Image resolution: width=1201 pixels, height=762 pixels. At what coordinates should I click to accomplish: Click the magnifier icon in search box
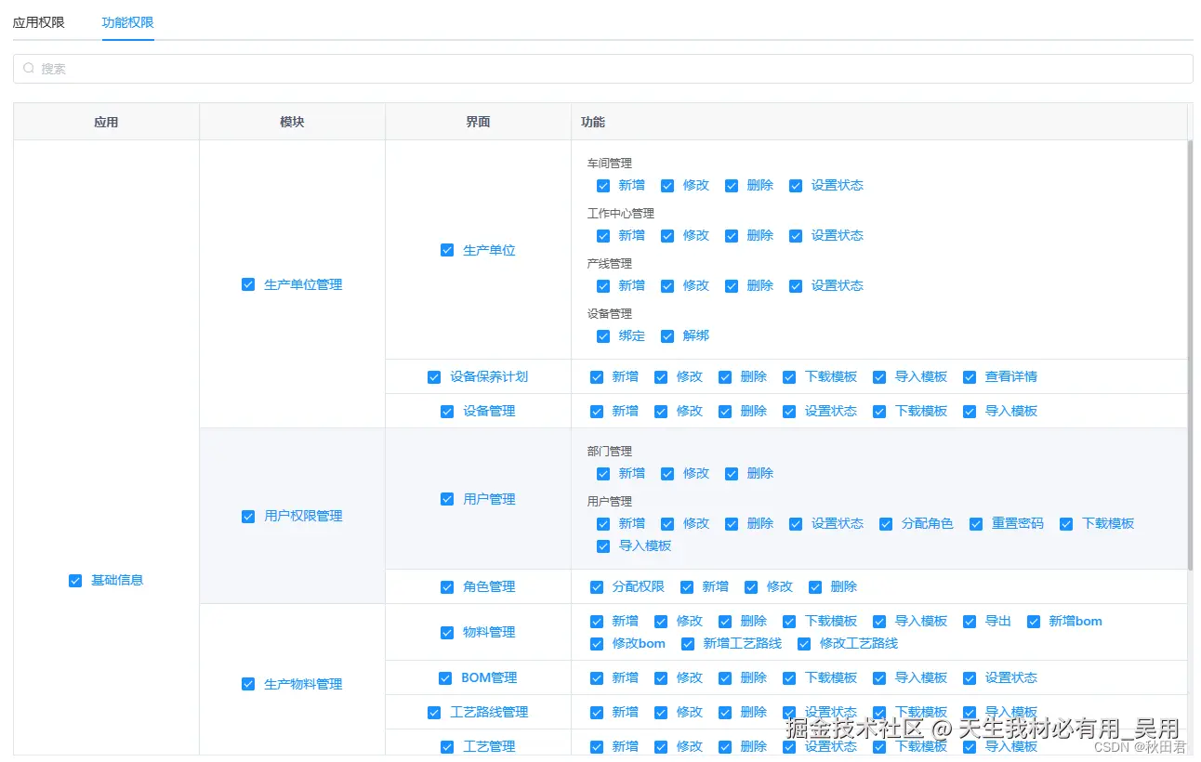click(x=29, y=69)
